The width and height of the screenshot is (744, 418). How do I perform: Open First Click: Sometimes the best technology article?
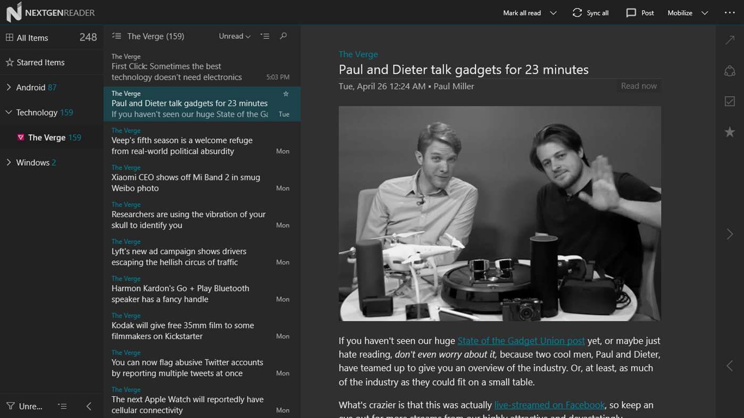(202, 68)
